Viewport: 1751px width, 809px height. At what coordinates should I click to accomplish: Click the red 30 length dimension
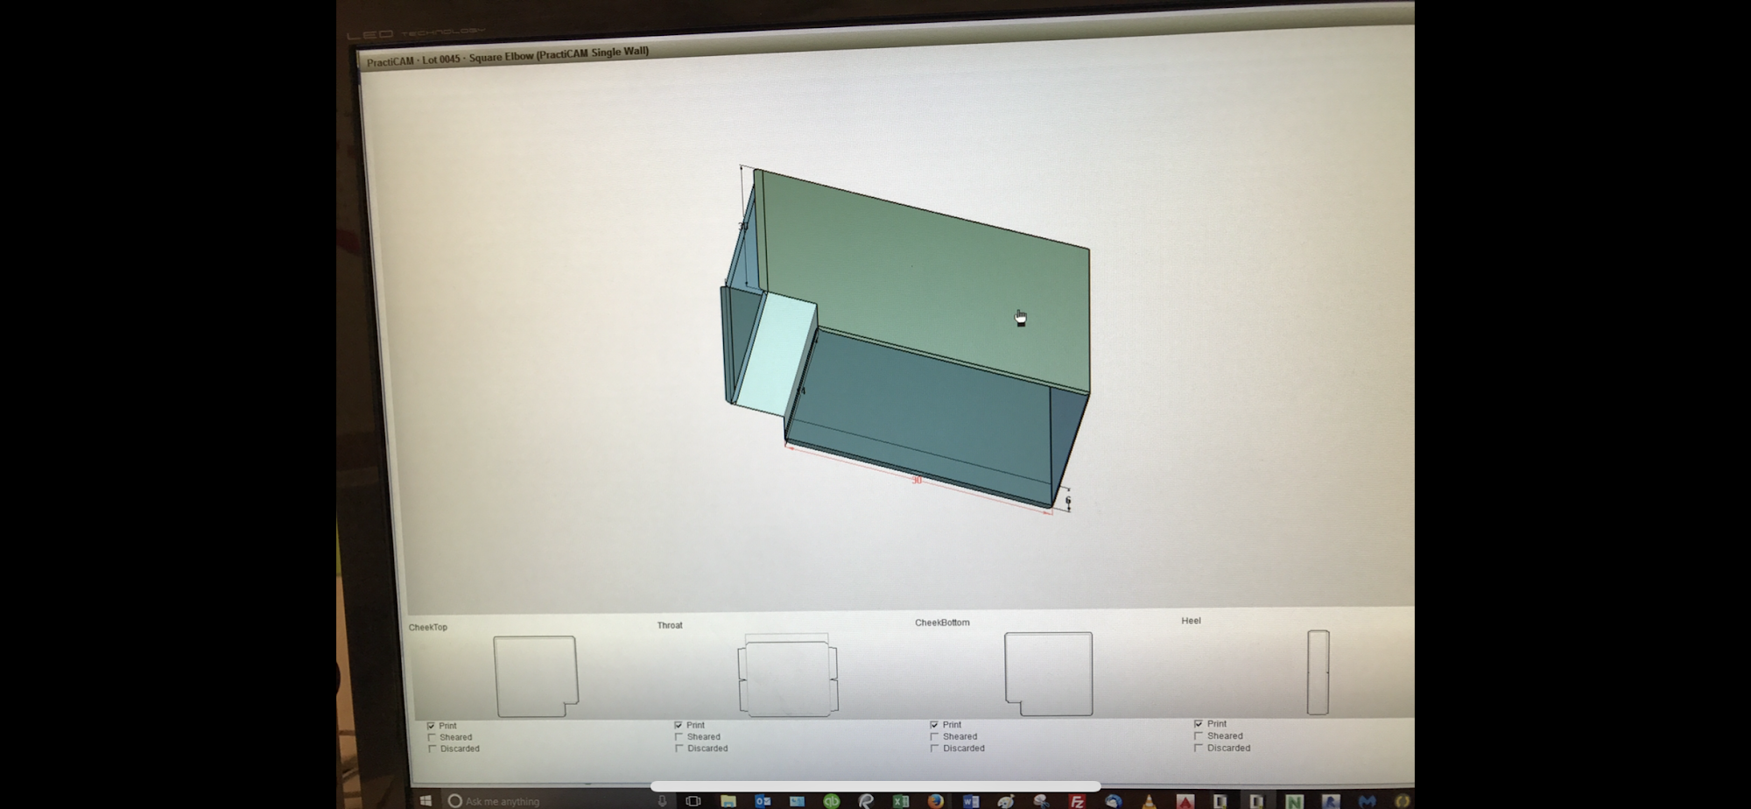click(917, 480)
